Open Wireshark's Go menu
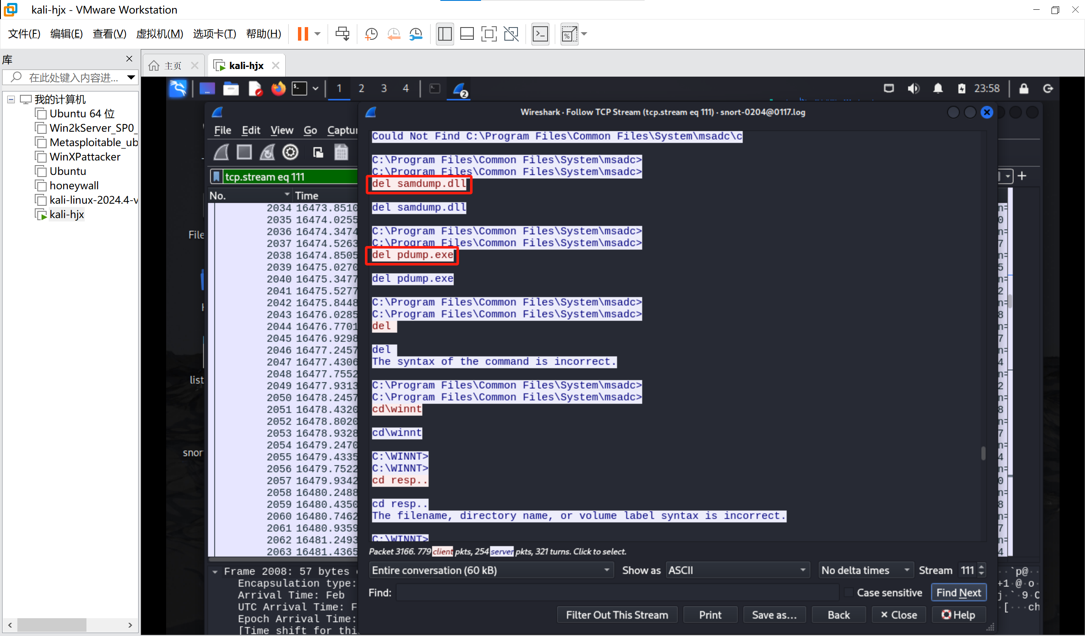The height and width of the screenshot is (636, 1085). 310,130
